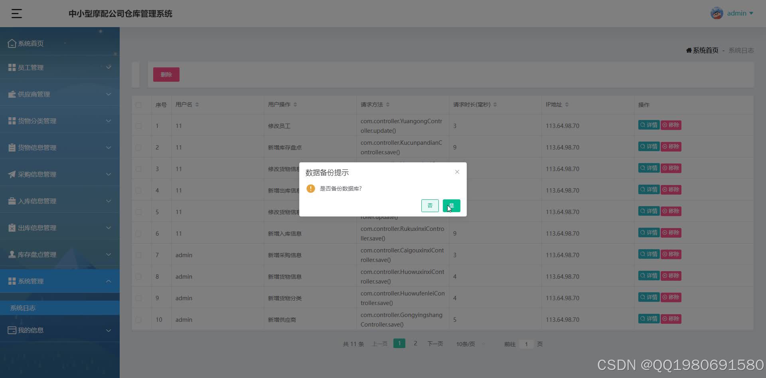Select 系统日志 in the sidebar
Screen dimensions: 766x378
point(23,307)
